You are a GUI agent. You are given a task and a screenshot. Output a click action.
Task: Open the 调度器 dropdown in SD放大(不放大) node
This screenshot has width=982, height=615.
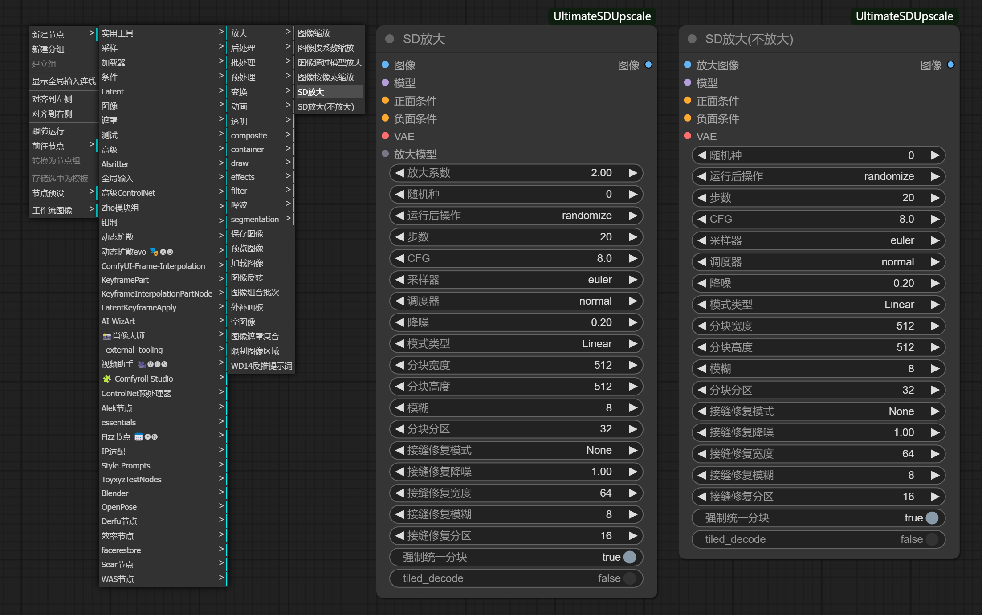coord(819,262)
